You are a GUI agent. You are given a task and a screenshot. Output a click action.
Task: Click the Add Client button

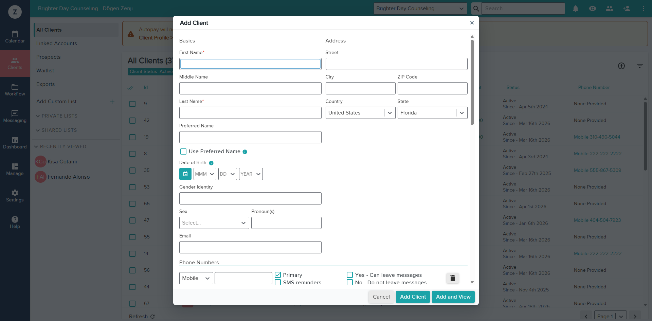(413, 297)
